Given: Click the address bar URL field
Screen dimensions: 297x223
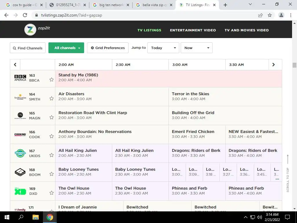Looking at the screenshot, I should pyautogui.click(x=144, y=15).
